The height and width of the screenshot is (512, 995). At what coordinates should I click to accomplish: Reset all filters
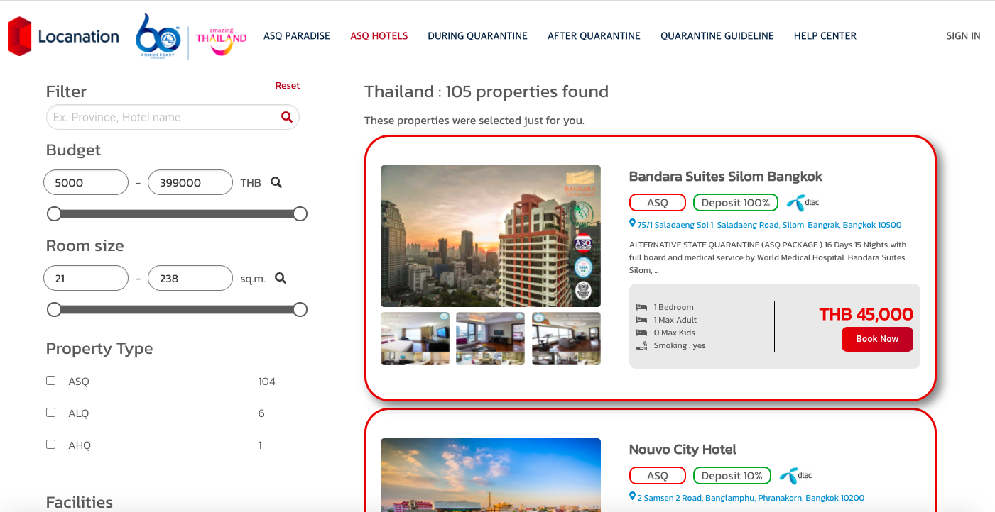[288, 86]
